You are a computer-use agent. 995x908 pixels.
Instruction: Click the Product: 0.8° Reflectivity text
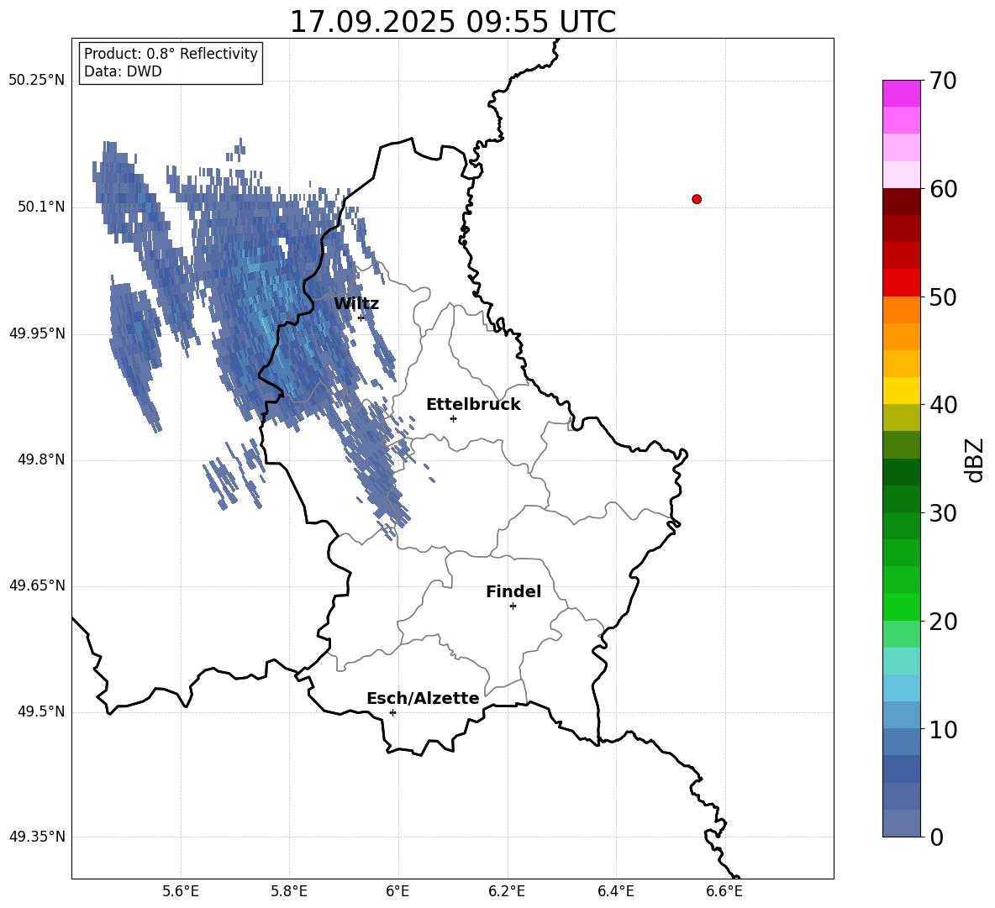click(171, 54)
